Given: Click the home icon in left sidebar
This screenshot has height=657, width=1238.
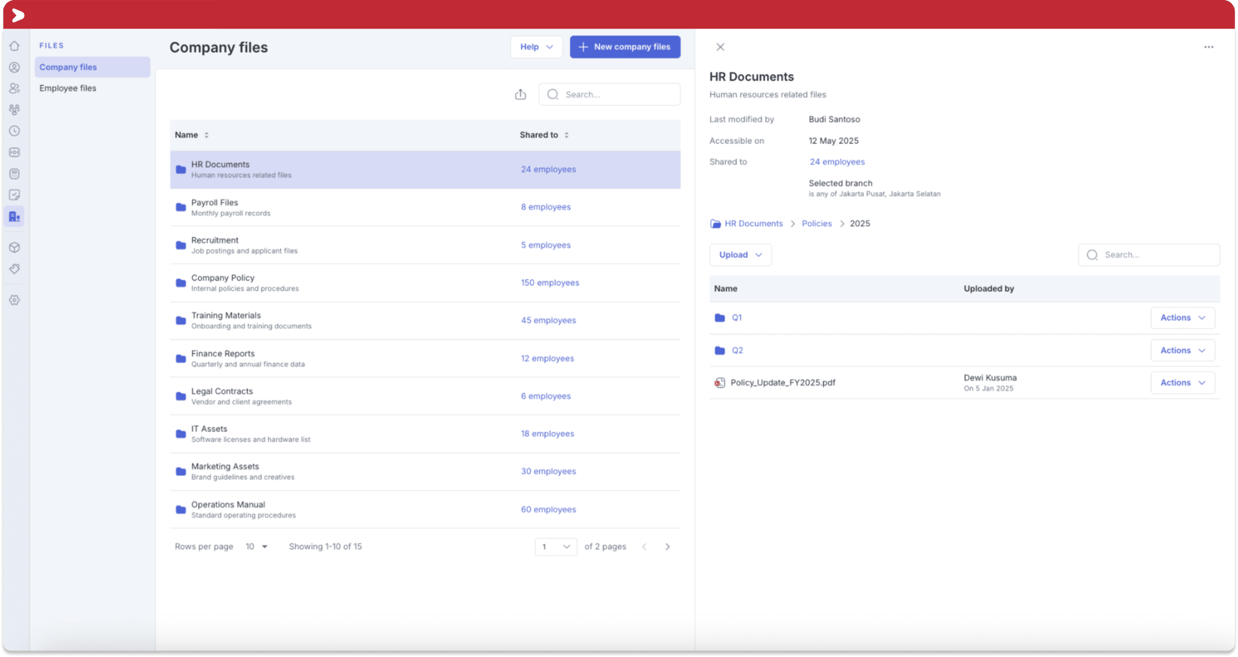Looking at the screenshot, I should point(15,46).
